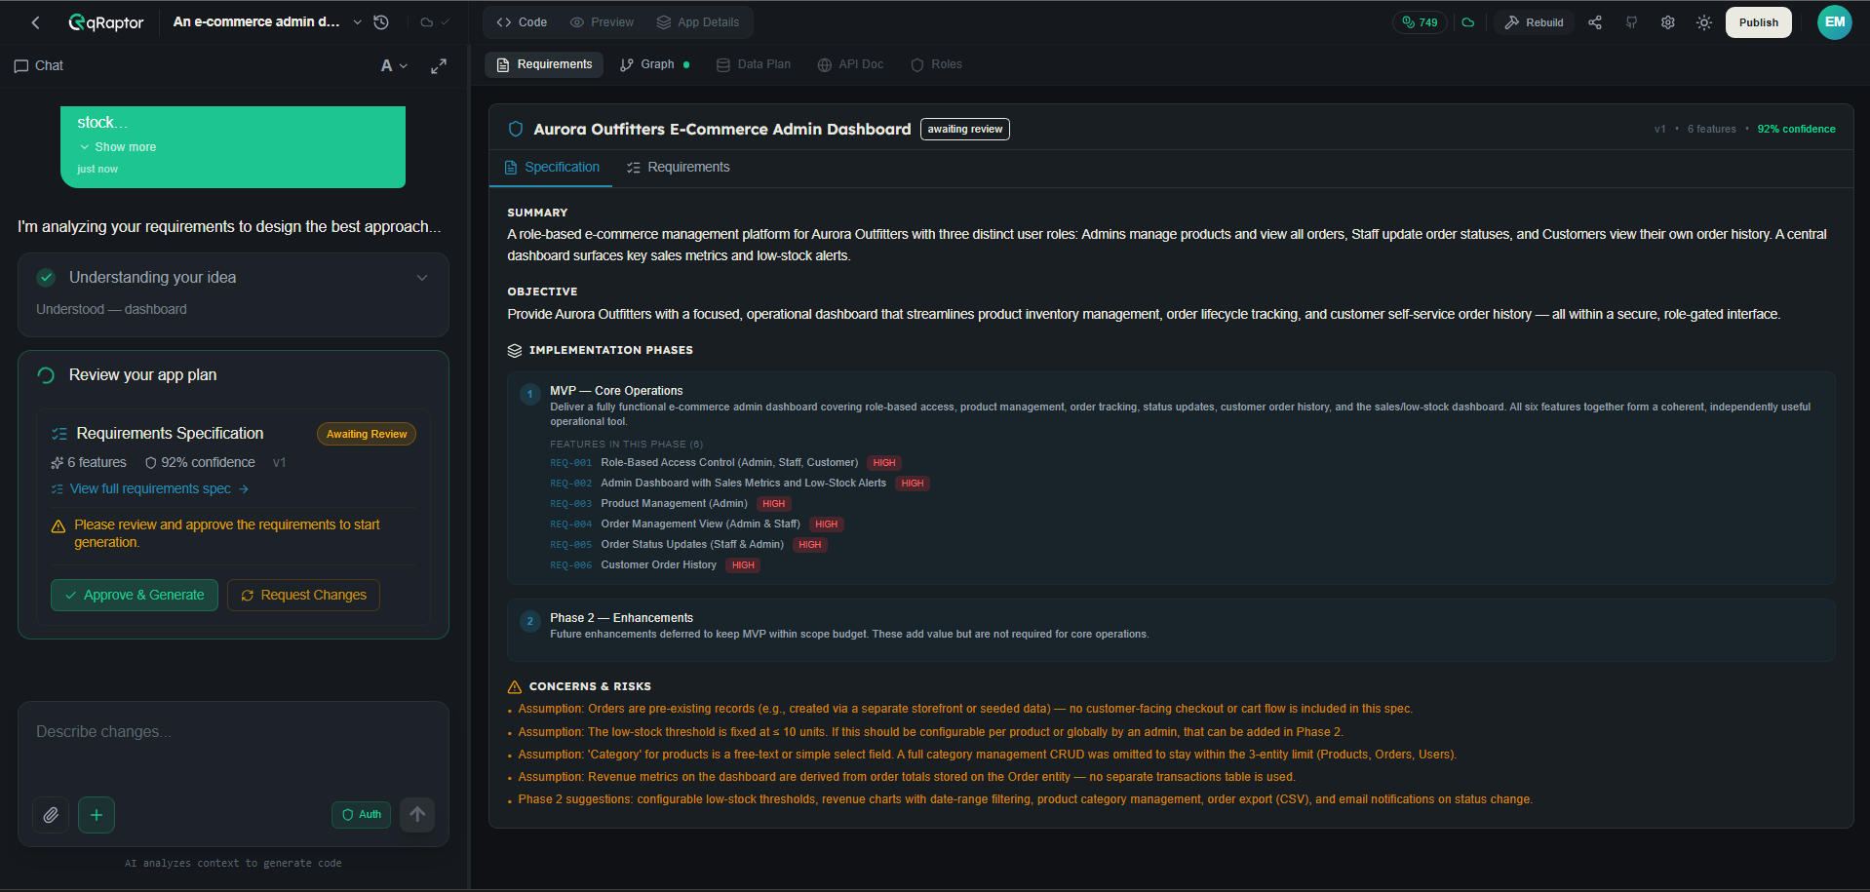Click the share icon in top bar
The image size is (1870, 892).
click(x=1595, y=22)
